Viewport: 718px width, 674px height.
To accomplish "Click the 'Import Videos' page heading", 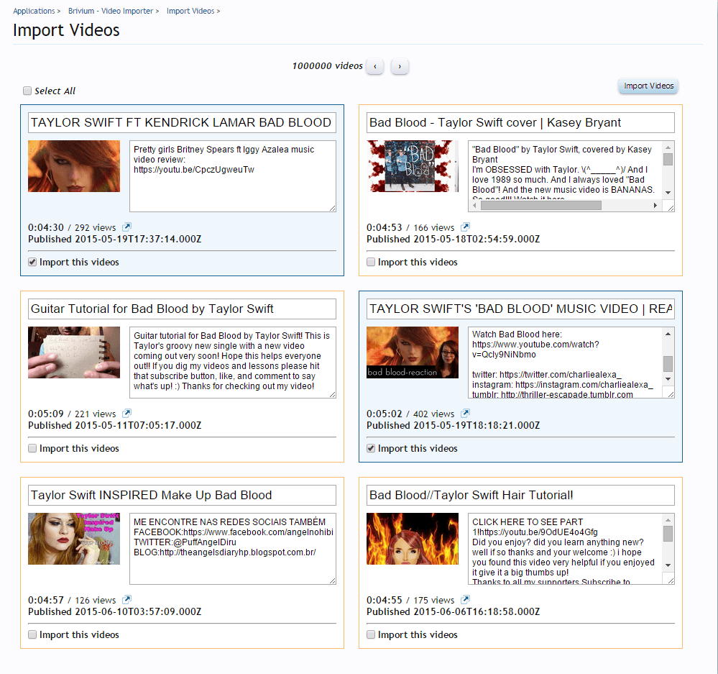I will pos(66,30).
